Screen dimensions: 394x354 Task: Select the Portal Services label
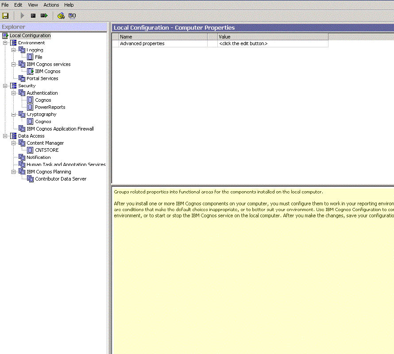tap(42, 79)
